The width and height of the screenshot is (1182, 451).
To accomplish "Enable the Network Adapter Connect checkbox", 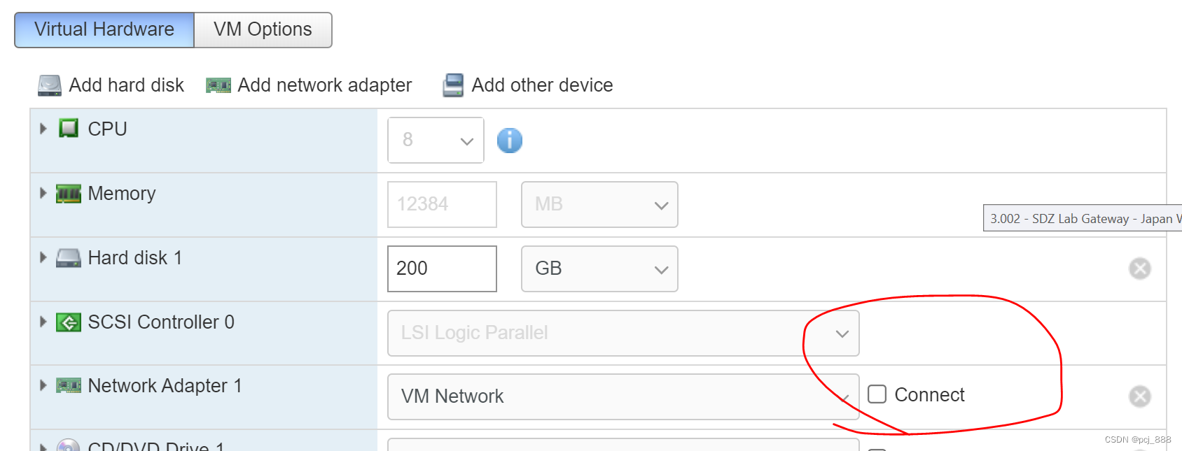I will (877, 394).
